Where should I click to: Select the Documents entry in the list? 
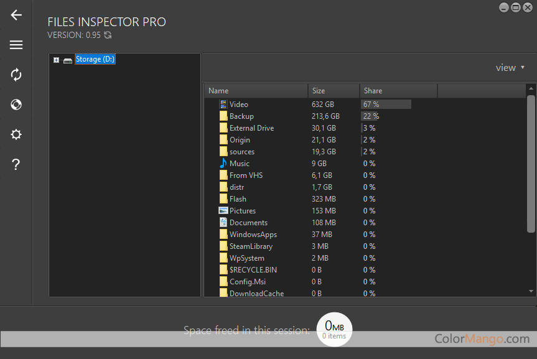[248, 223]
